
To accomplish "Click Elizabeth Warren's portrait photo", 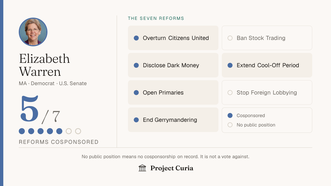I will (33, 32).
